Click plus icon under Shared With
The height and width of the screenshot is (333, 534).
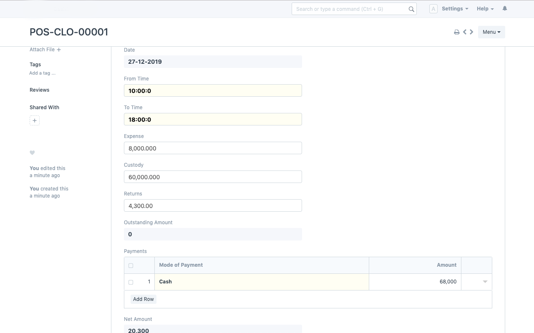coord(35,120)
